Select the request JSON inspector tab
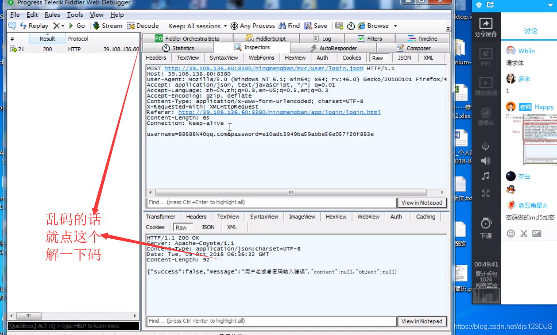Screen dimensions: 557x335 [404, 58]
